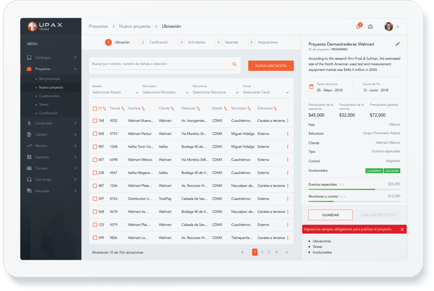The width and height of the screenshot is (434, 291).
Task: Click the Catálogos sidebar icon
Action: click(x=30, y=57)
